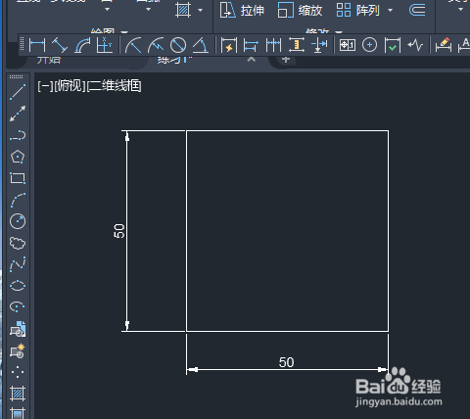
Task: Expand the 阵列 array dropdown arrow
Action: [390, 10]
